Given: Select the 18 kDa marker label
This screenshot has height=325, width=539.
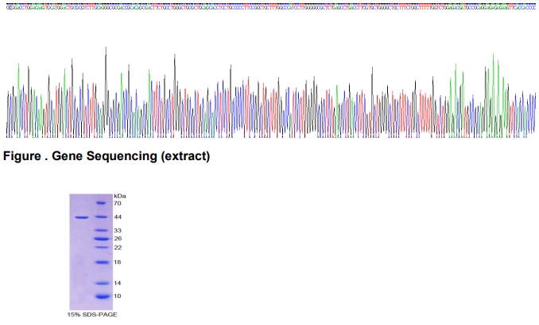Looking at the screenshot, I should coord(117,262).
